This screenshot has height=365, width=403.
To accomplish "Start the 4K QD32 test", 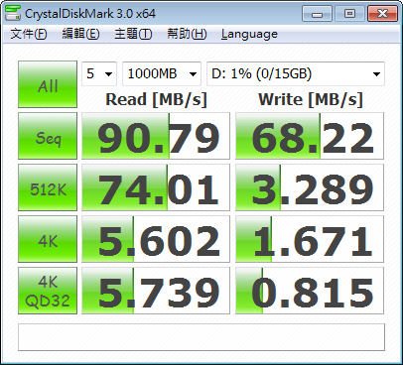I will click(x=48, y=291).
